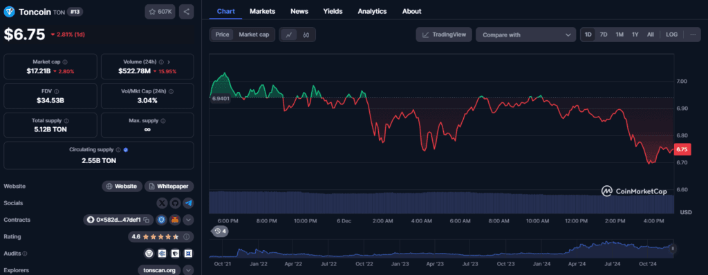Expand more contracts chevron
The image size is (708, 275).
pos(188,220)
